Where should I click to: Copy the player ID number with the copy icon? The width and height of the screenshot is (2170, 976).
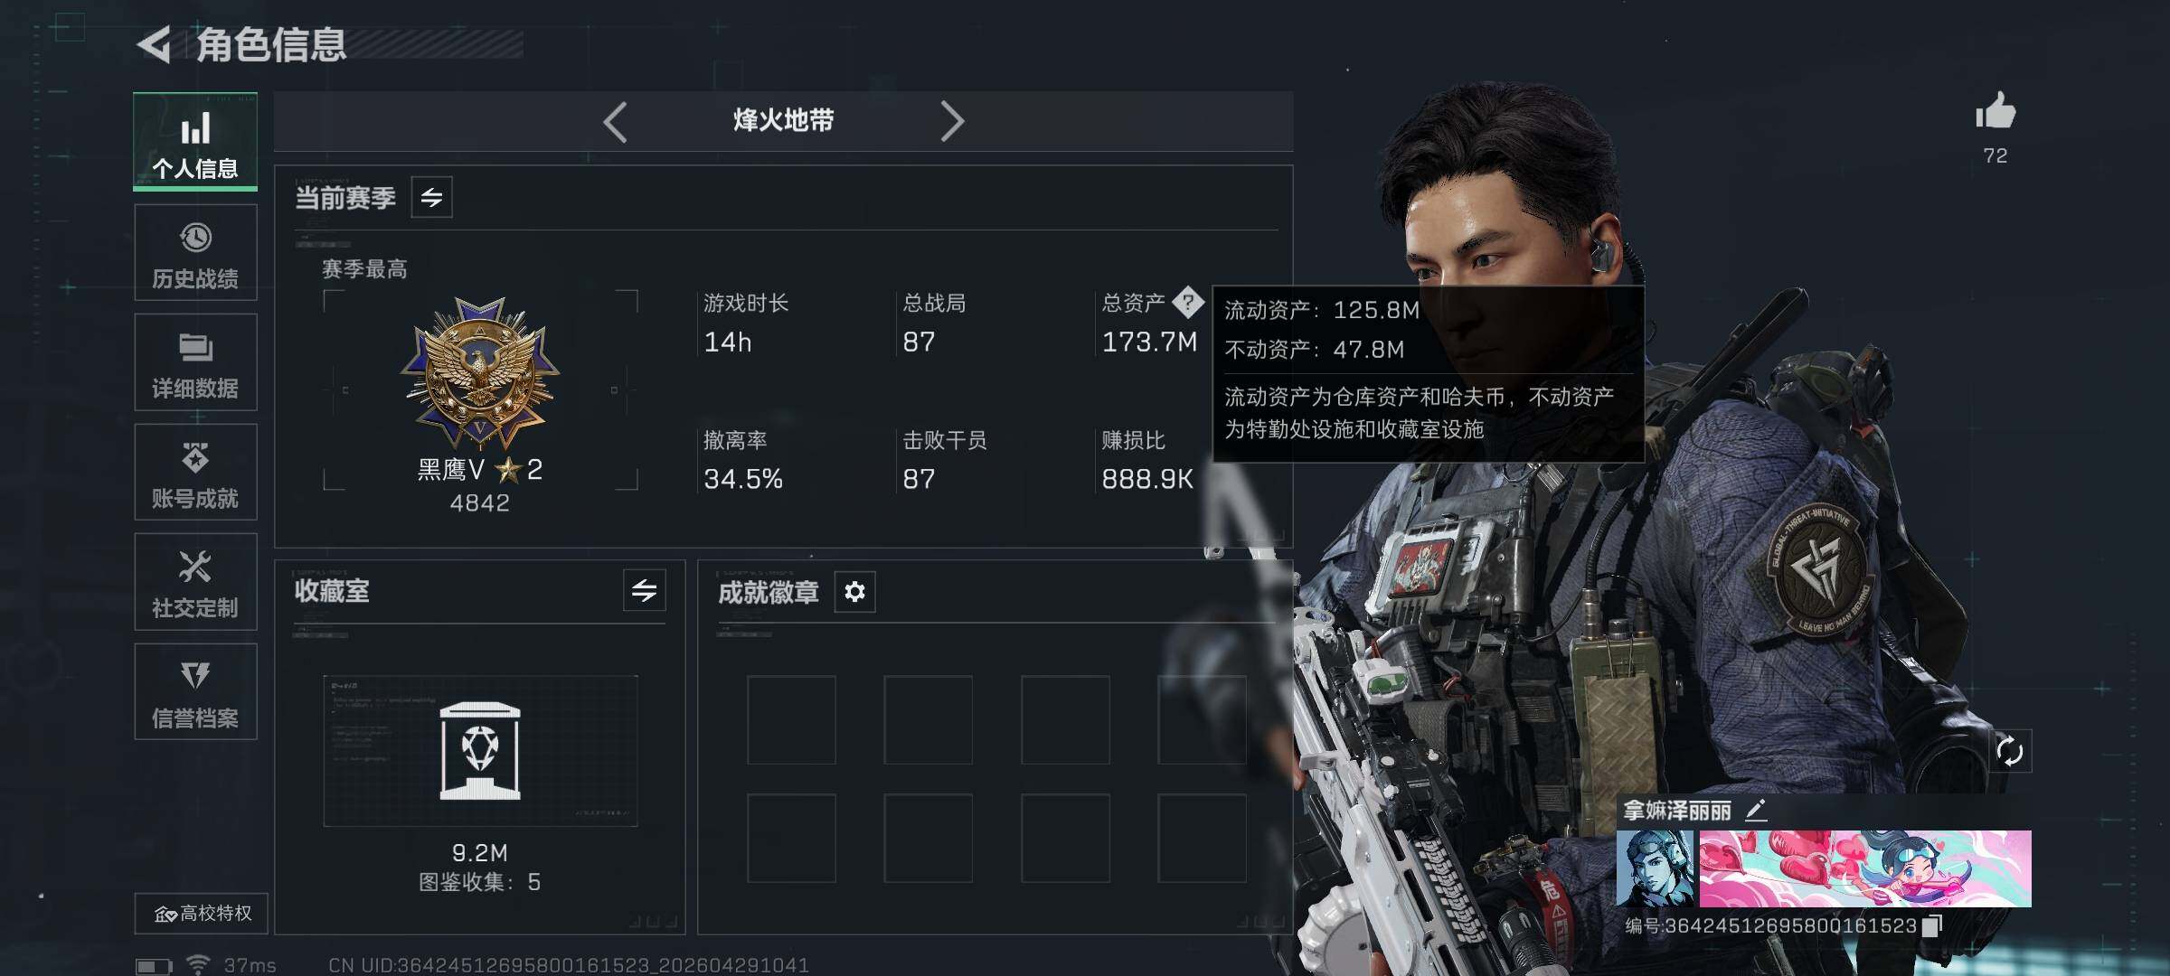click(x=1930, y=925)
